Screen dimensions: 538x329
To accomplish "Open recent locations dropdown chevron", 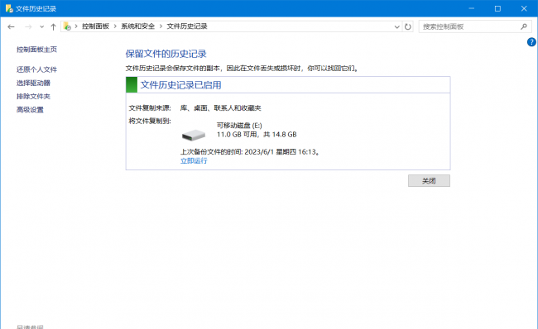I will (x=41, y=26).
